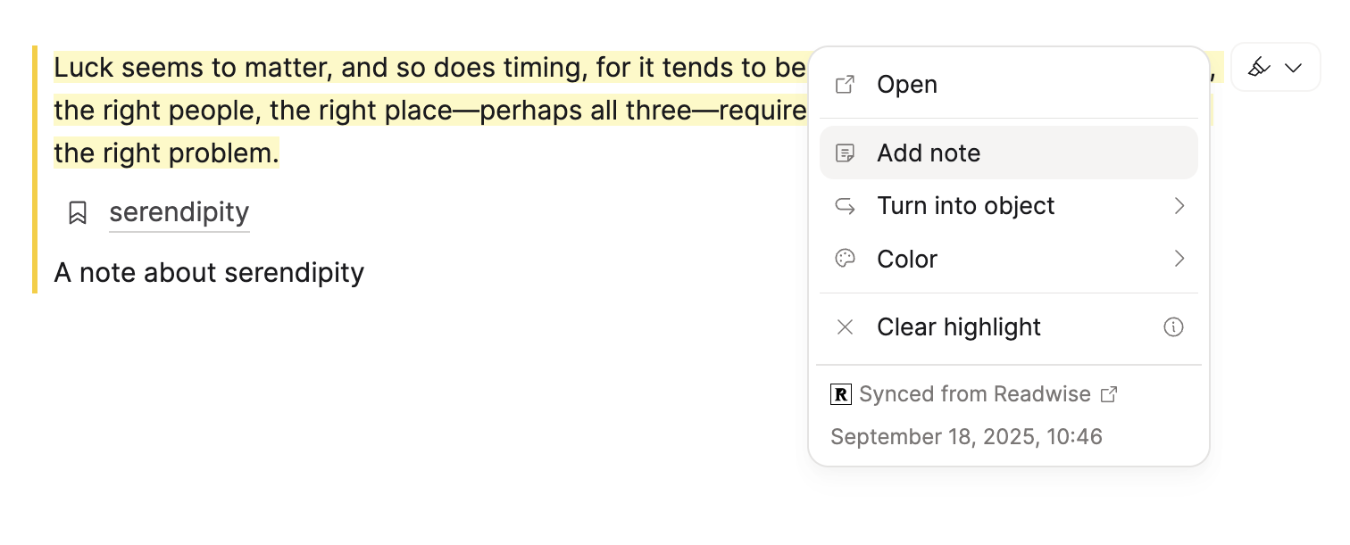This screenshot has width=1350, height=545.
Task: Click the Readwise R logo icon
Action: [840, 394]
